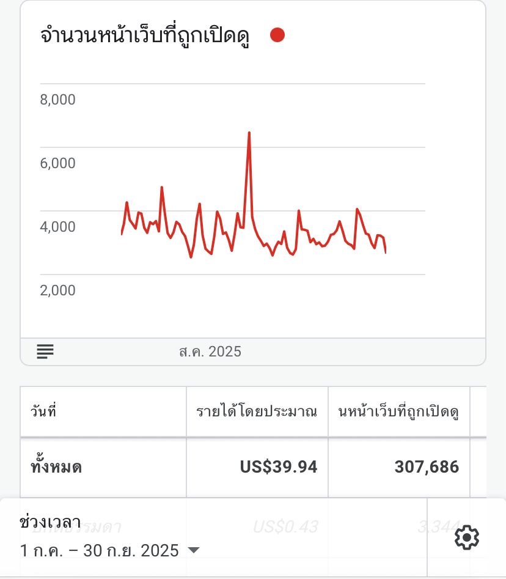The width and height of the screenshot is (506, 579).
Task: Click the chart list icon below the graph
Action: tap(45, 351)
